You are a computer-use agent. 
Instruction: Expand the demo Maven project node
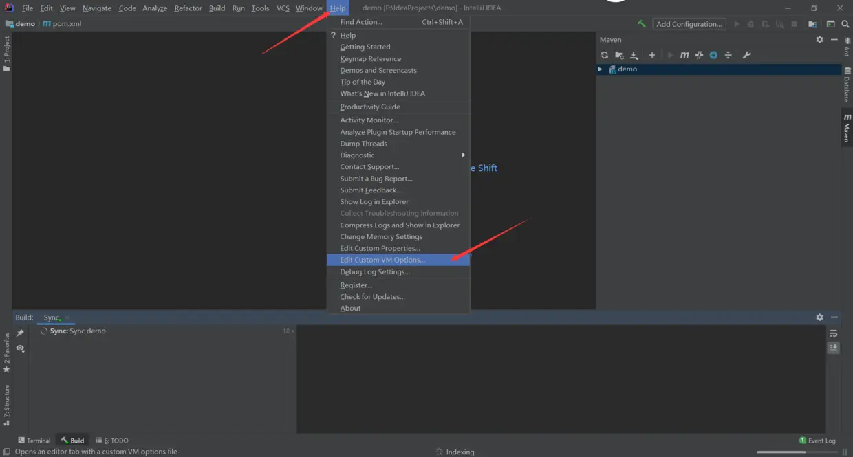click(x=601, y=69)
